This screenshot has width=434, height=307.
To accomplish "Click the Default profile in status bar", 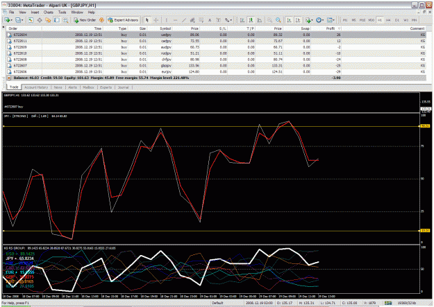I will point(217,303).
